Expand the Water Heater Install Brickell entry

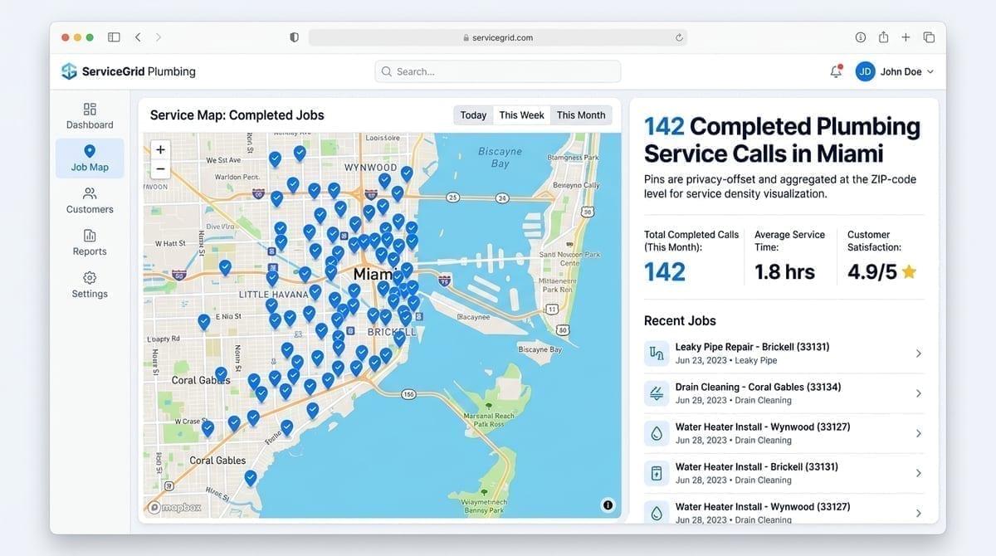tap(918, 472)
